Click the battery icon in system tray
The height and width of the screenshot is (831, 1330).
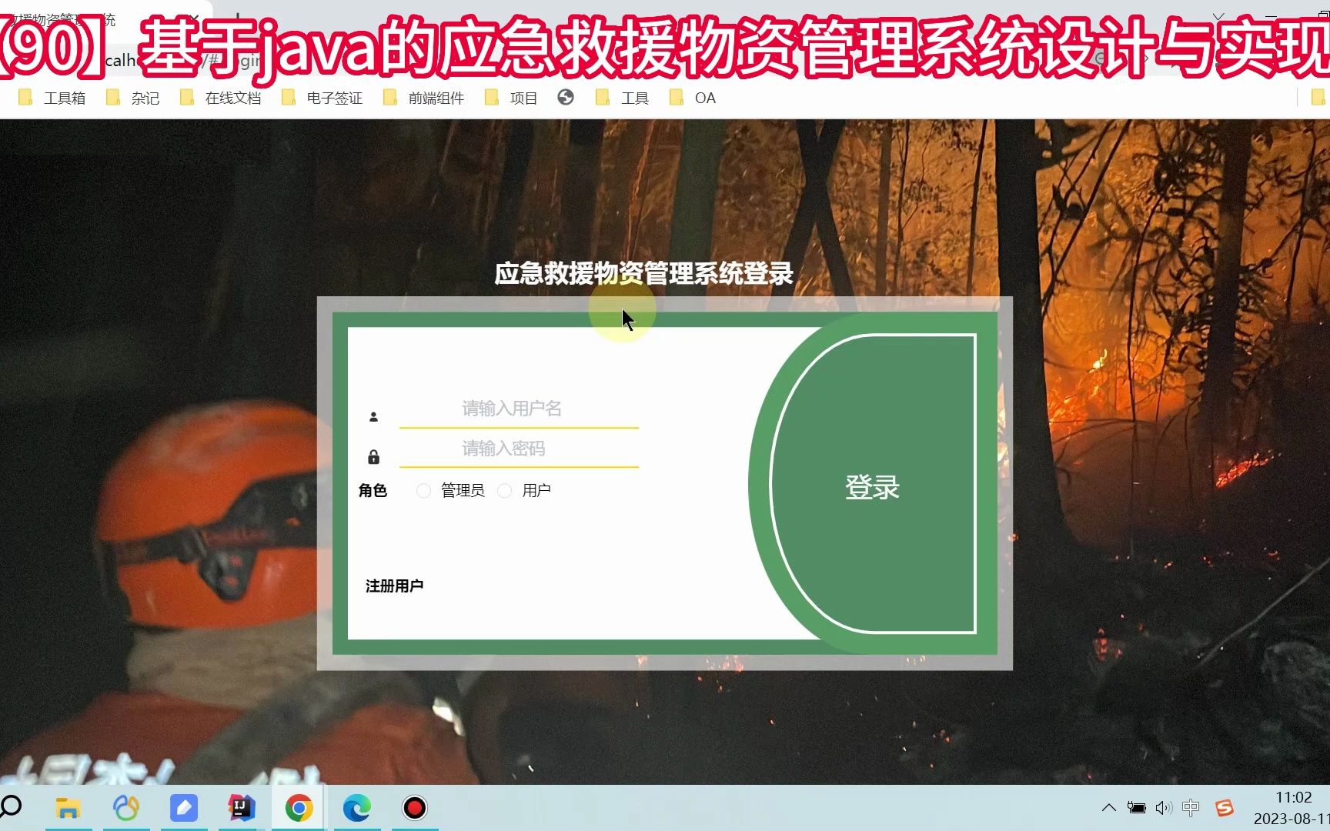pyautogui.click(x=1136, y=807)
